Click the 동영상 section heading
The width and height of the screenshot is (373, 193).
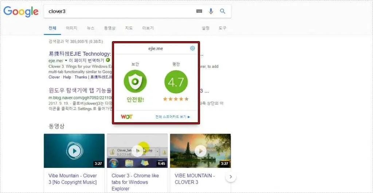point(56,126)
